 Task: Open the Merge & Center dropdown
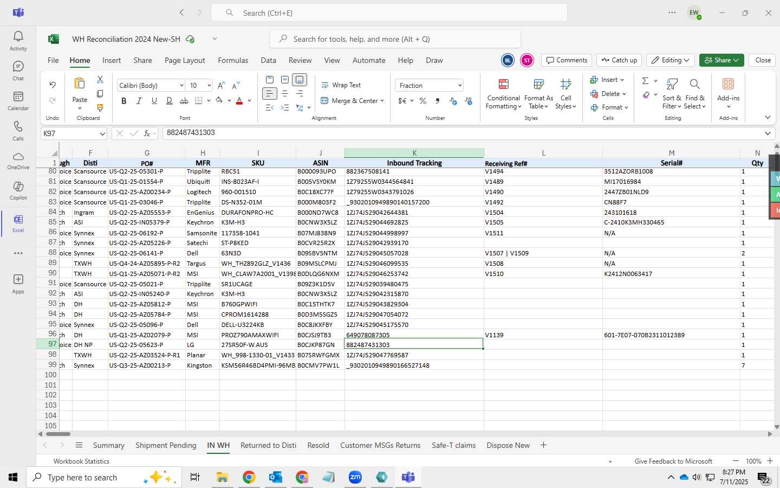(x=382, y=101)
